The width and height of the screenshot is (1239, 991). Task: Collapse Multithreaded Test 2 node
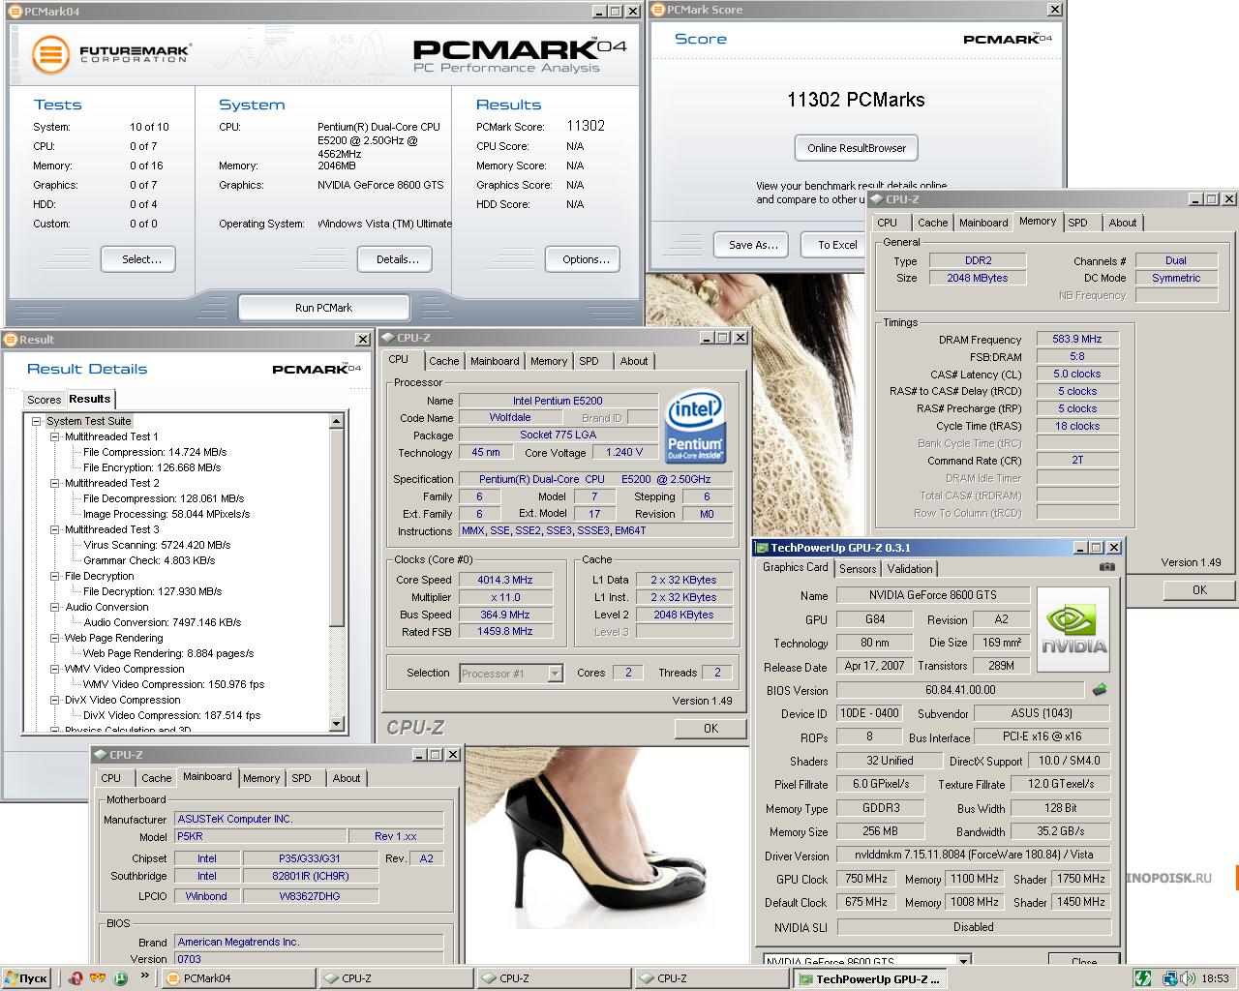pyautogui.click(x=55, y=483)
